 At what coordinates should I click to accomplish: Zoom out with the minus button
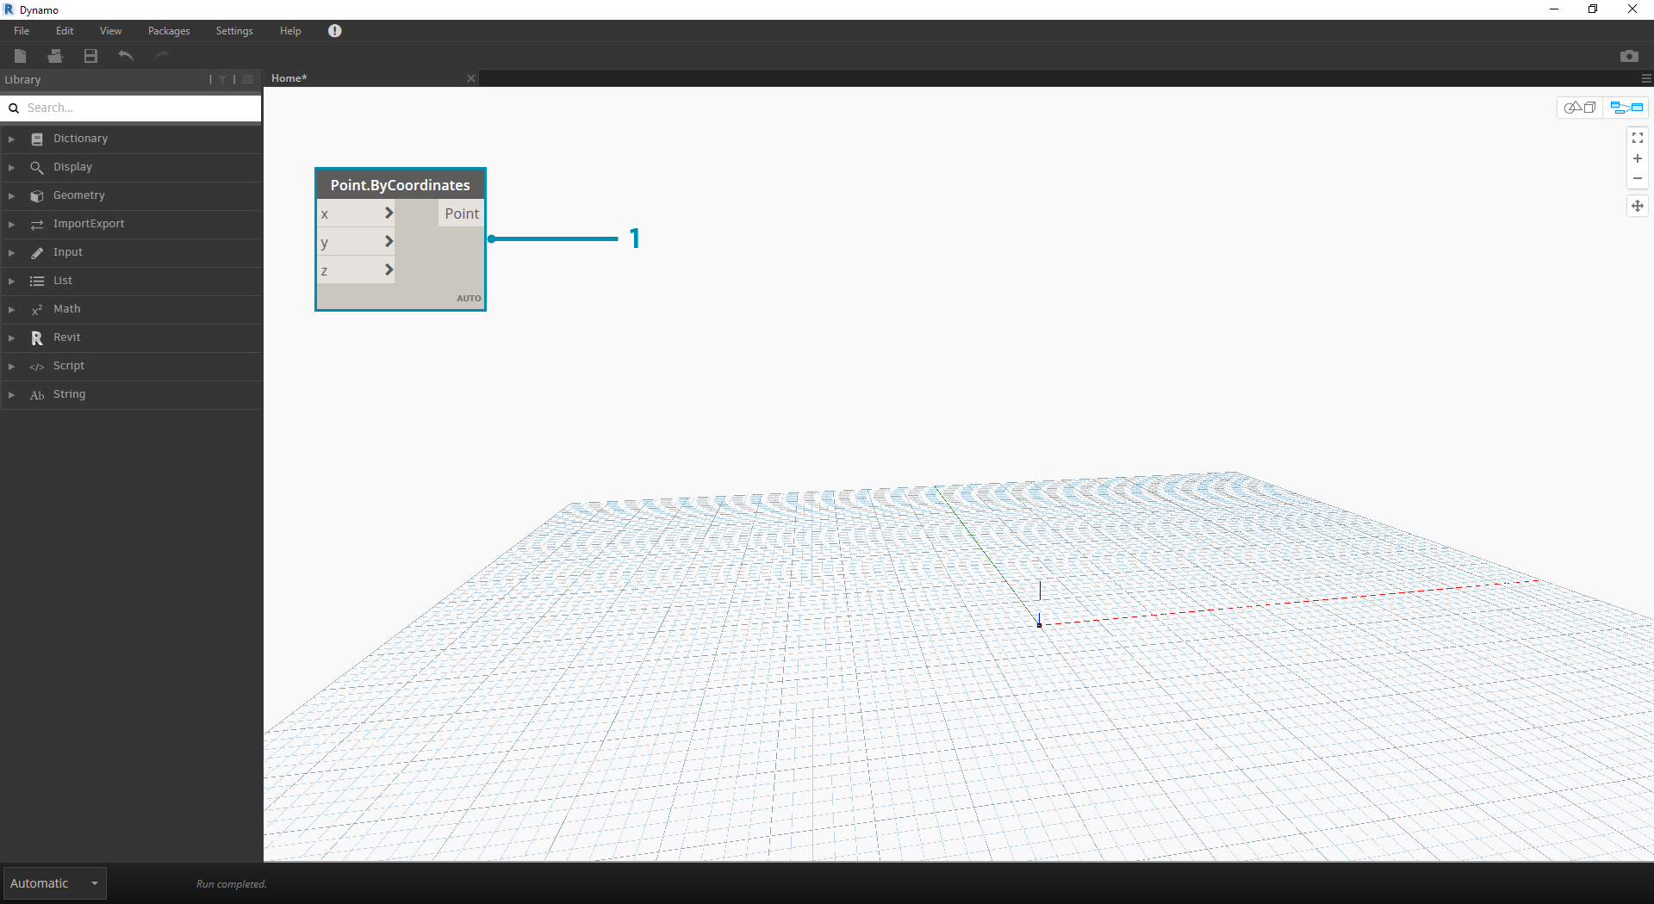[x=1637, y=179]
